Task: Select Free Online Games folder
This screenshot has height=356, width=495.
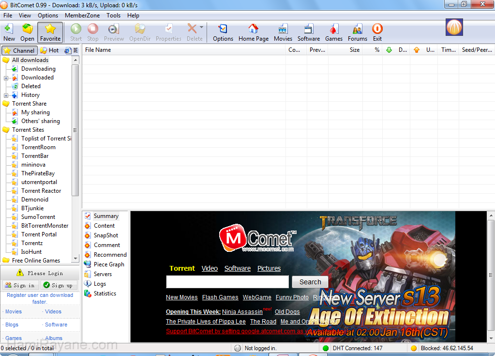Action: [x=36, y=261]
